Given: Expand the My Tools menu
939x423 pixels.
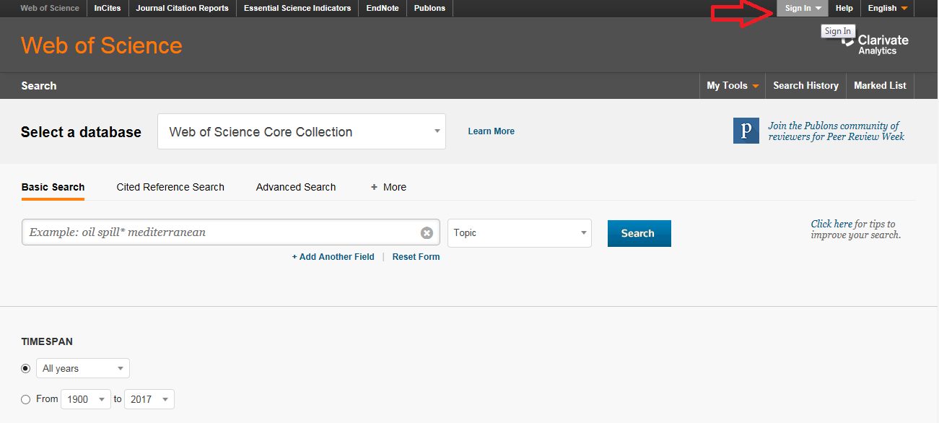Looking at the screenshot, I should [x=733, y=85].
